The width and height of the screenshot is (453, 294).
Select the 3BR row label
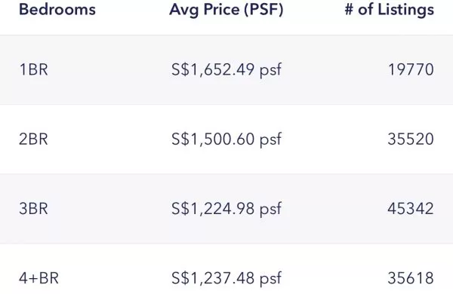pos(33,209)
